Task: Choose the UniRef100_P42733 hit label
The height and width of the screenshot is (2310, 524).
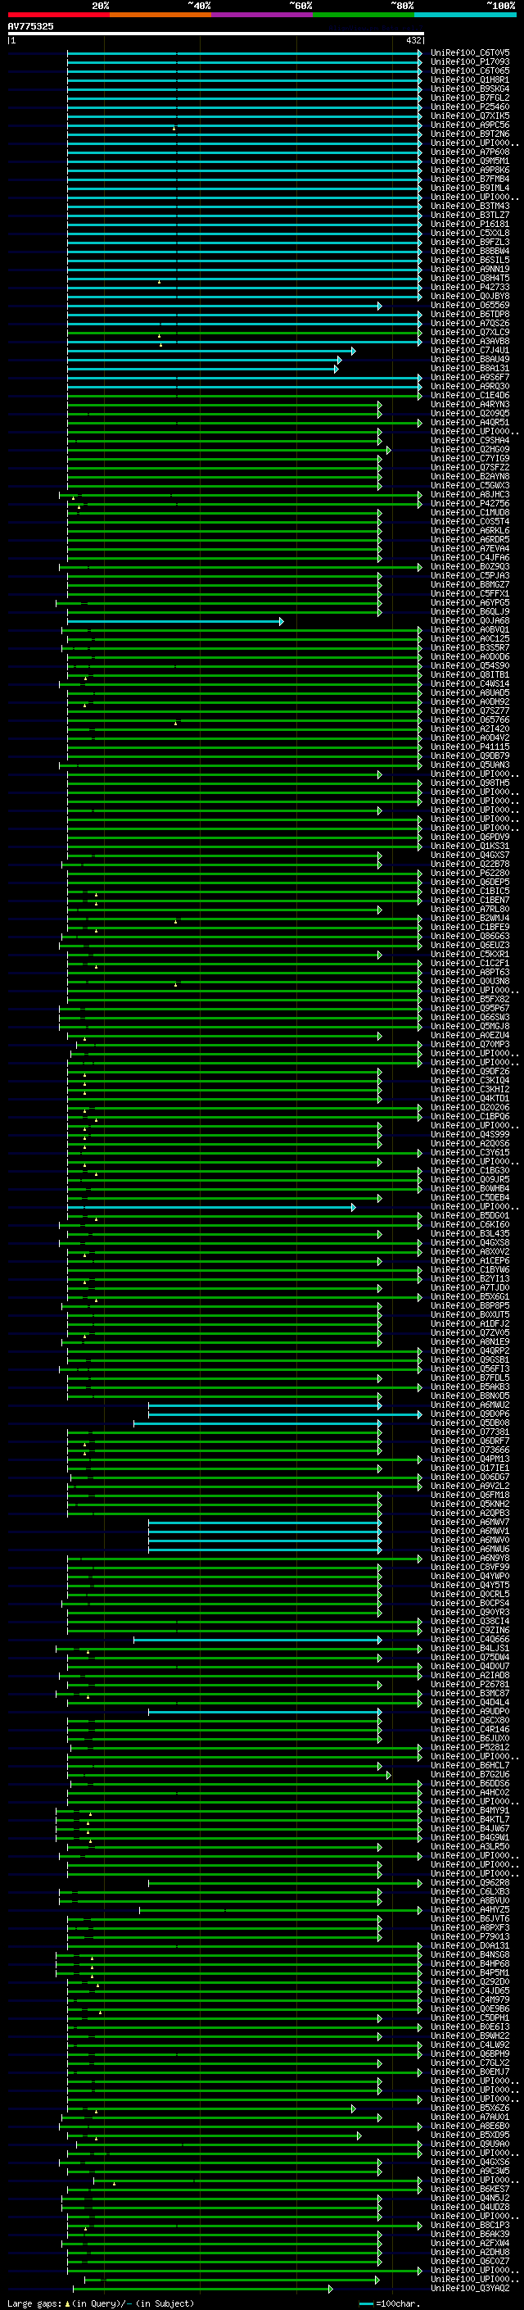Action: click(470, 287)
